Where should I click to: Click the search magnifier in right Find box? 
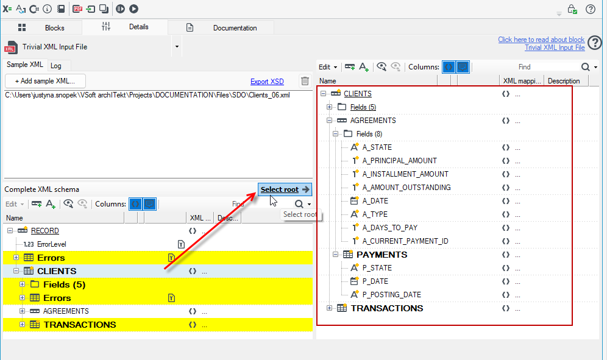pyautogui.click(x=585, y=67)
